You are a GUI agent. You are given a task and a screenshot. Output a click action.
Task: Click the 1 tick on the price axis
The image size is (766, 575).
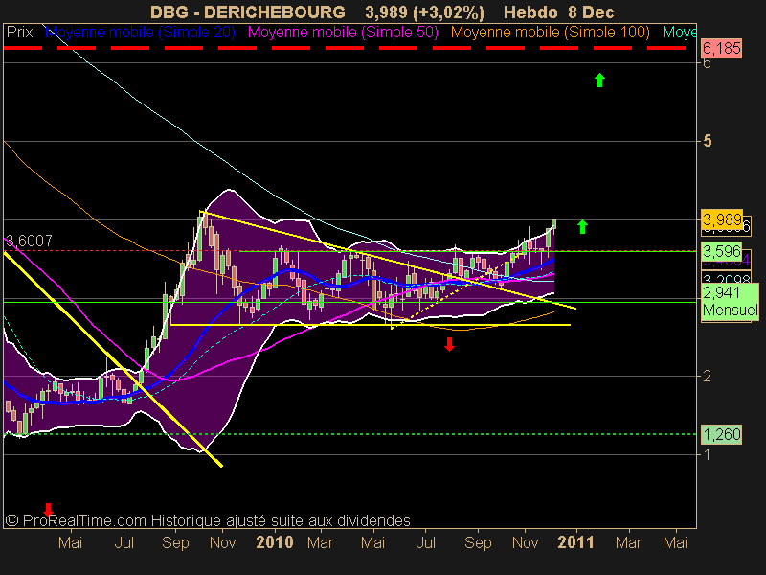tap(707, 454)
